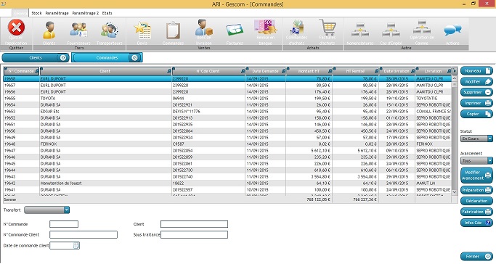Select order row 19655 TOYOTA
Screen dimensions: 496x264
click(x=228, y=98)
